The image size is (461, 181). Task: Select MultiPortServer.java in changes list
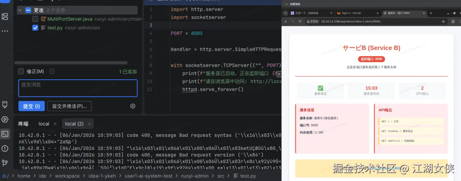point(70,19)
